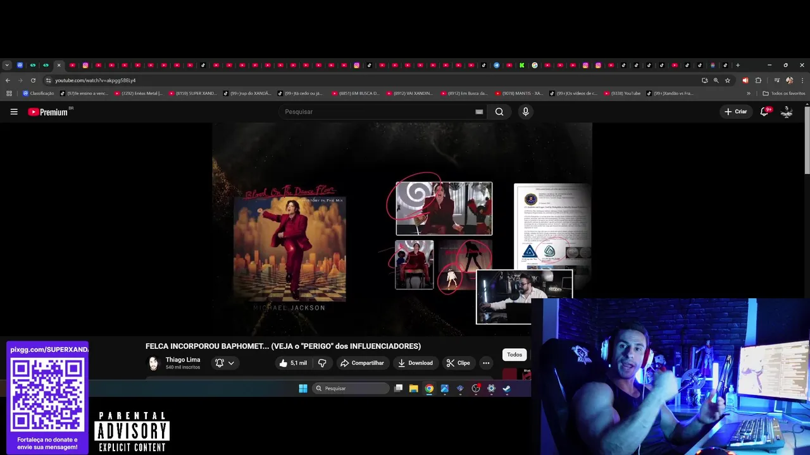Screen dimensions: 810x455
Task: Open Classificação bookmark
Action: pyautogui.click(x=39, y=94)
